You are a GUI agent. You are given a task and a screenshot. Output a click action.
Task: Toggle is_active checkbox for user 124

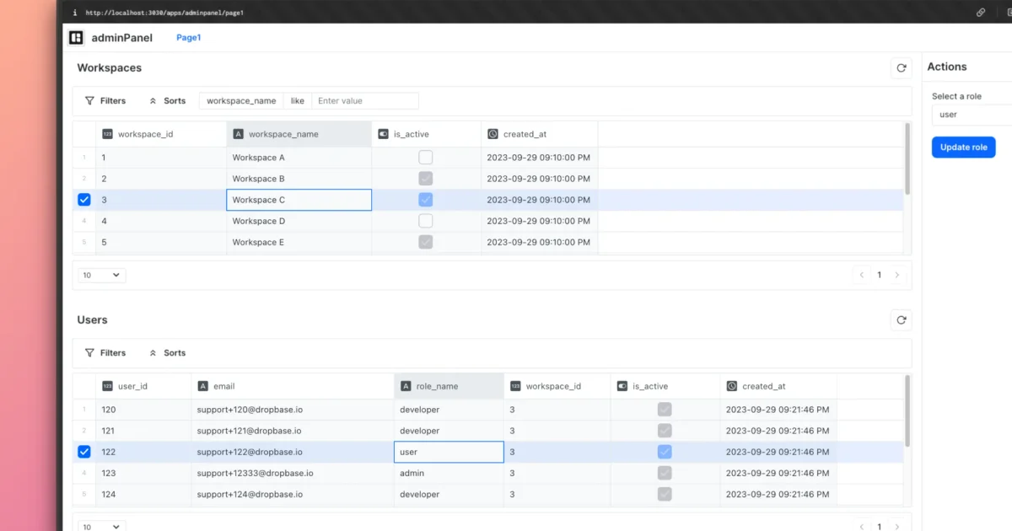[x=665, y=494]
